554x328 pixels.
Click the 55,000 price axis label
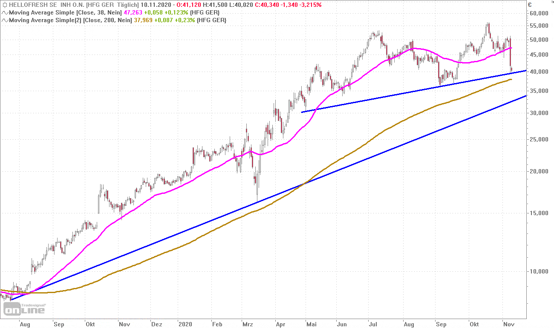540,26
